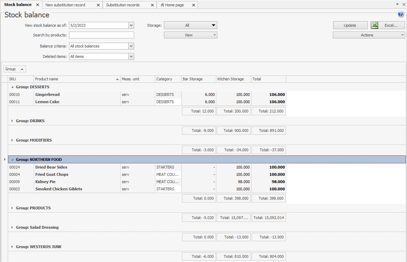Close the New substitution record tab
Screen dimensions: 407x262
pyautogui.click(x=98, y=5)
